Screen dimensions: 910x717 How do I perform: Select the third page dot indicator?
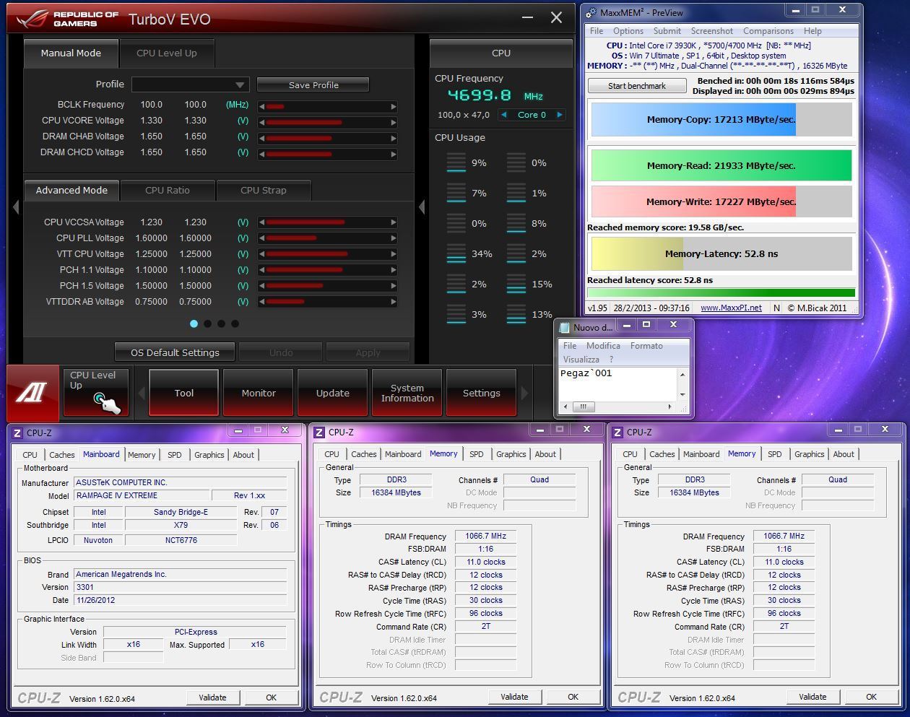[221, 323]
